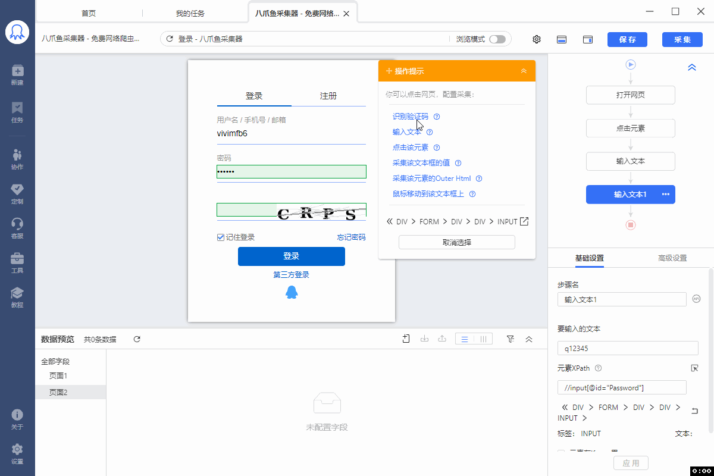Click the help icon next to 元素XPath
Screen dimensions: 714x476
[x=599, y=368]
